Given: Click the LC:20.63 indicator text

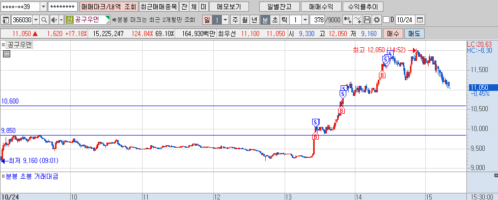Looking at the screenshot, I should 480,44.
